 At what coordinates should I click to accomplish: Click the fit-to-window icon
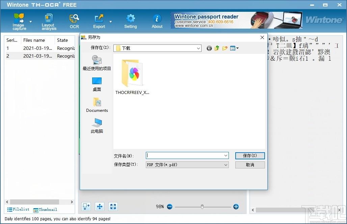click(x=113, y=206)
